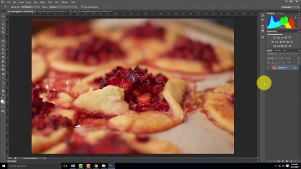Open status bar info arrow menu
The image size is (301, 169).
coord(45,159)
